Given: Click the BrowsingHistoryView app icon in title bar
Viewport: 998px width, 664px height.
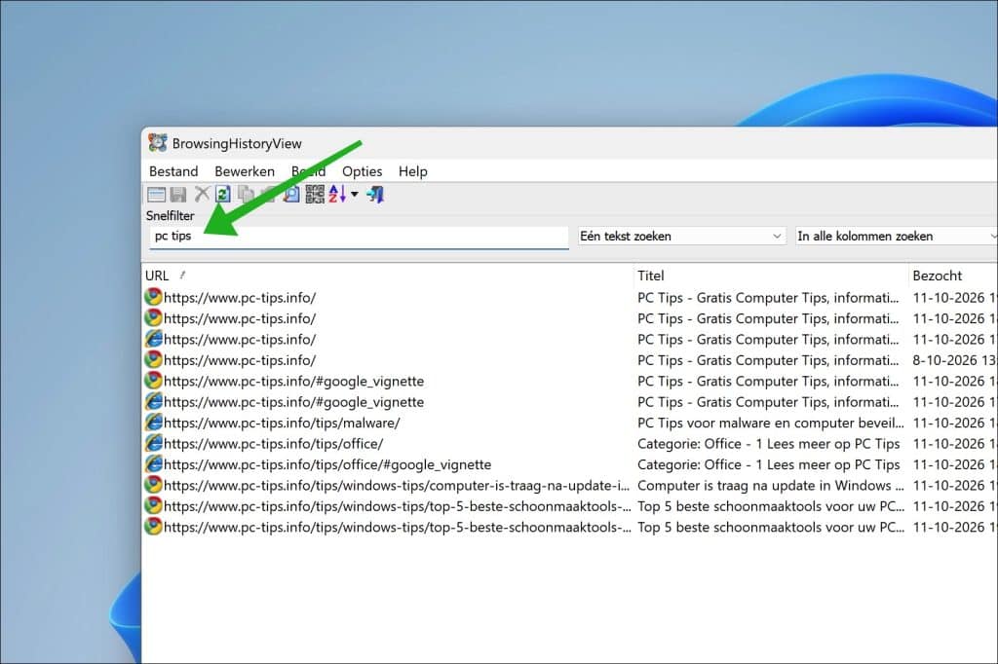Looking at the screenshot, I should pos(157,143).
